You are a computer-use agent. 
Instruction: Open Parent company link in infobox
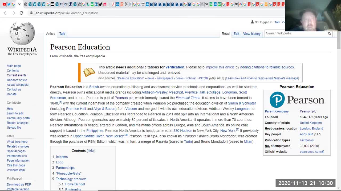(x=277, y=111)
